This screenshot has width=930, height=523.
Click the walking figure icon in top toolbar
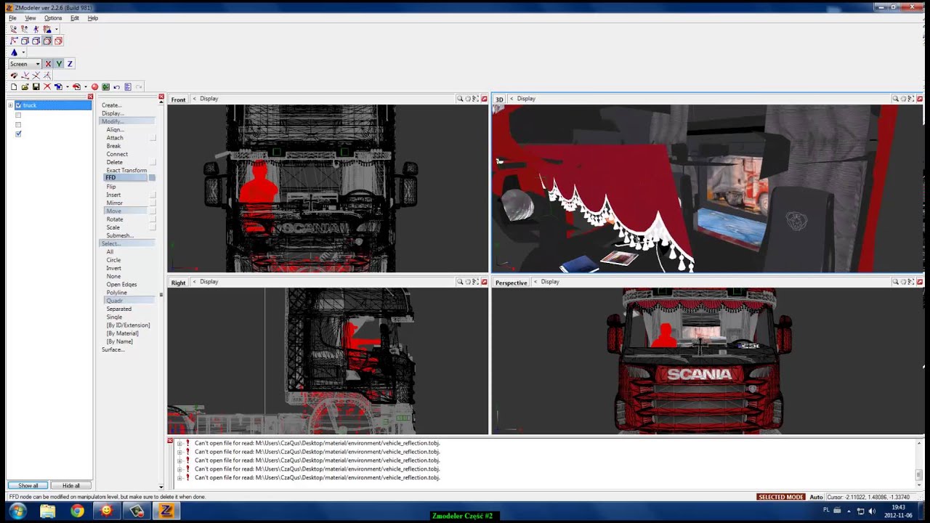(x=36, y=29)
